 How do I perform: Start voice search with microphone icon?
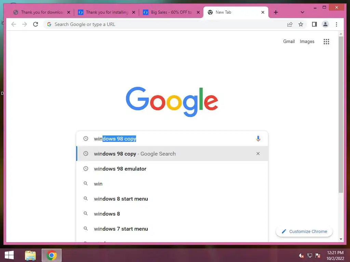258,139
